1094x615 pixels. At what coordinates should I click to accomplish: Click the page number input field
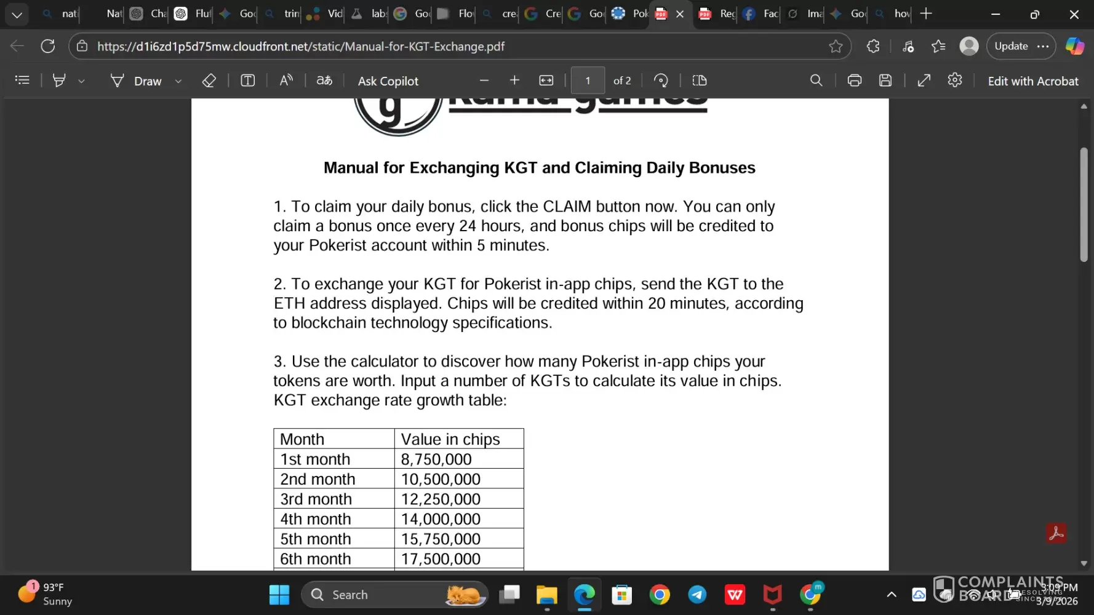coord(588,81)
